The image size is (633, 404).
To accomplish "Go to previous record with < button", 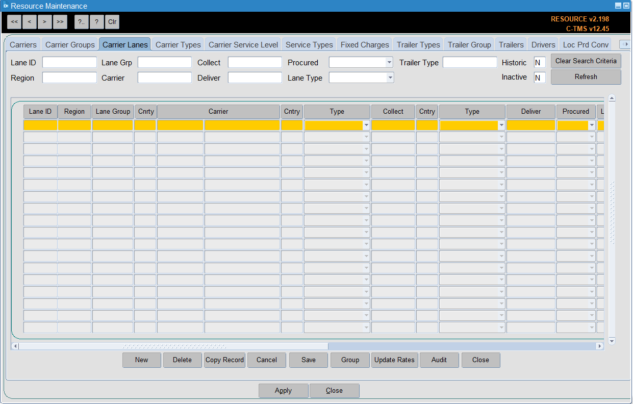I will (x=30, y=22).
